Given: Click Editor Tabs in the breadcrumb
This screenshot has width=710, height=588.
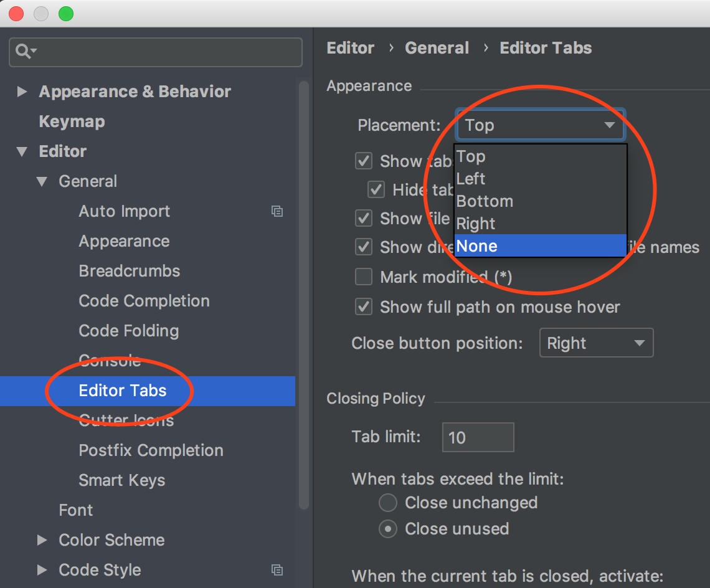Looking at the screenshot, I should tap(546, 48).
